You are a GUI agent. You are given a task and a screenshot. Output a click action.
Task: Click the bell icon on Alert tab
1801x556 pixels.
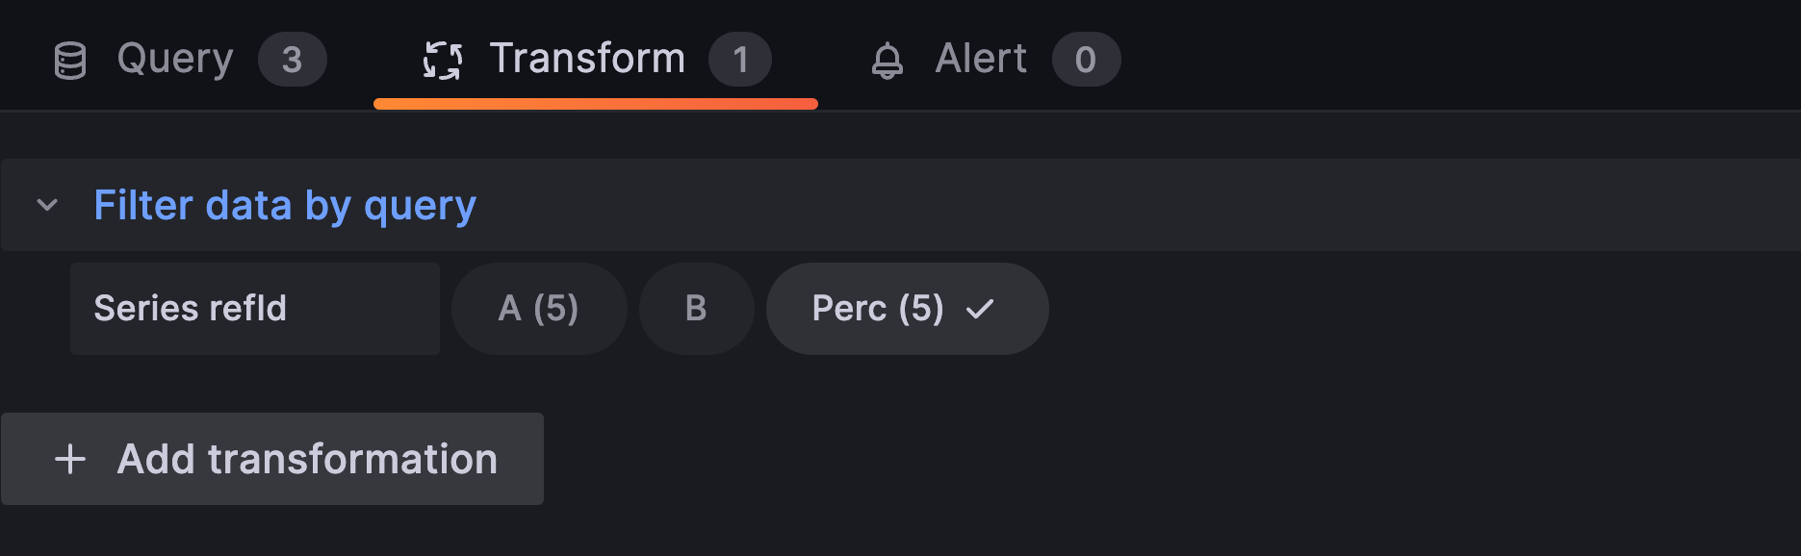click(887, 61)
